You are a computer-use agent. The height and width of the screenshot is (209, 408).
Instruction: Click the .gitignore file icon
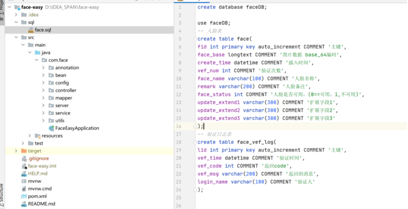pyautogui.click(x=24, y=158)
